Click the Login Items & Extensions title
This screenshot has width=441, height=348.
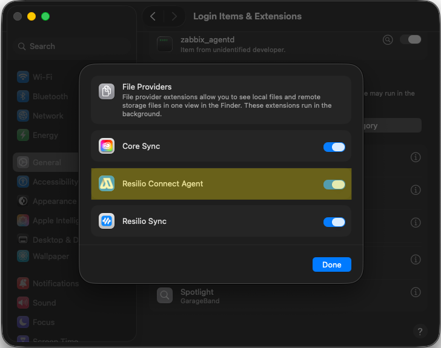click(x=247, y=16)
